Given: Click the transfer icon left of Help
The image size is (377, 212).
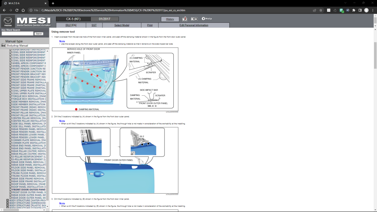Looking at the screenshot, I should (x=194, y=19).
